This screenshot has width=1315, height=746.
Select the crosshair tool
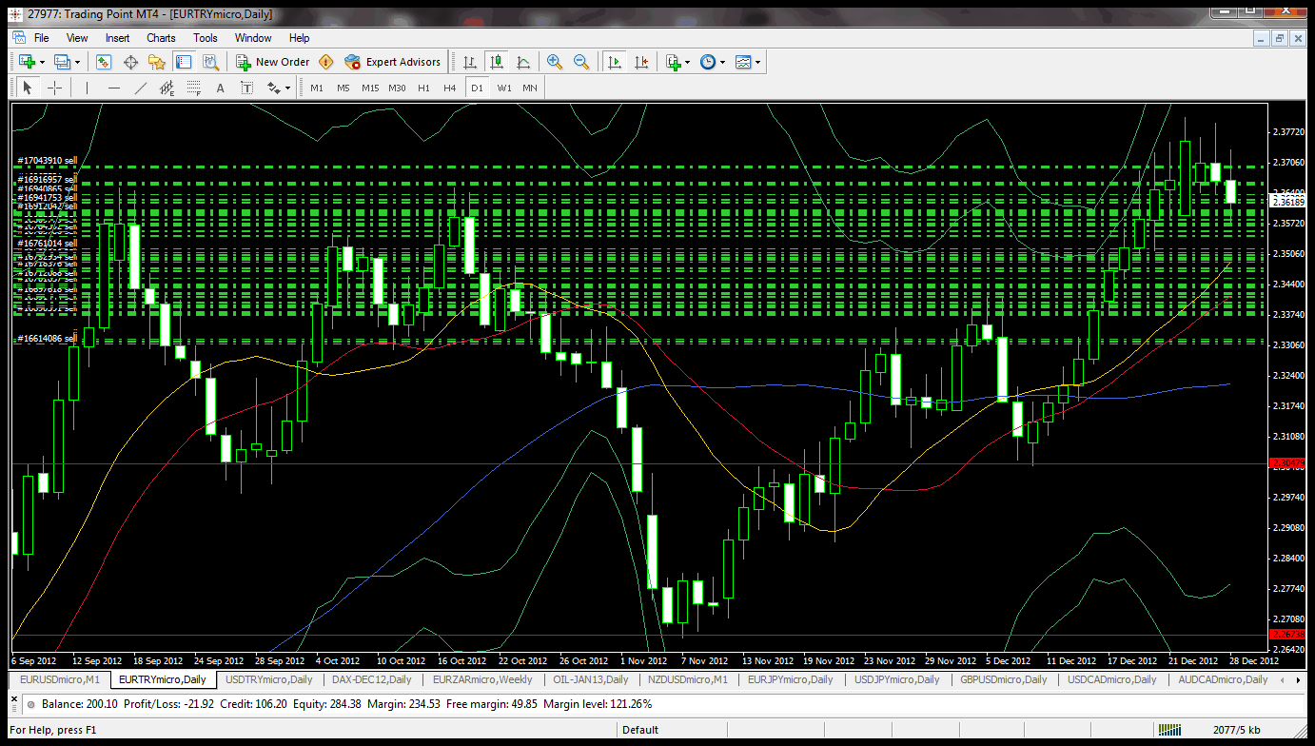pyautogui.click(x=55, y=88)
